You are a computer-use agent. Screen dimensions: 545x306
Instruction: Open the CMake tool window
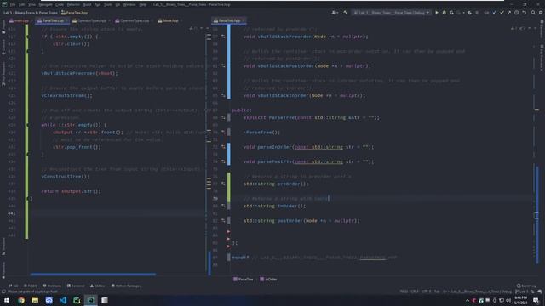click(x=97, y=286)
